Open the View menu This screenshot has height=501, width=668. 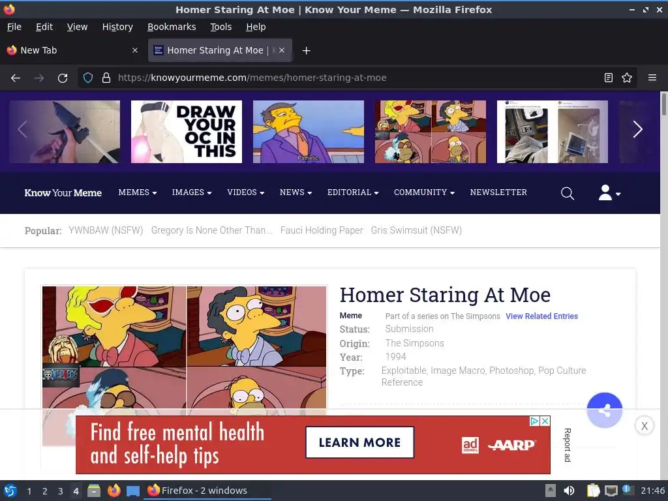coord(77,27)
